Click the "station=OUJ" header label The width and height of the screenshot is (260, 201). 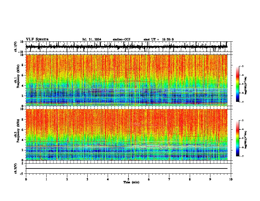pos(121,39)
